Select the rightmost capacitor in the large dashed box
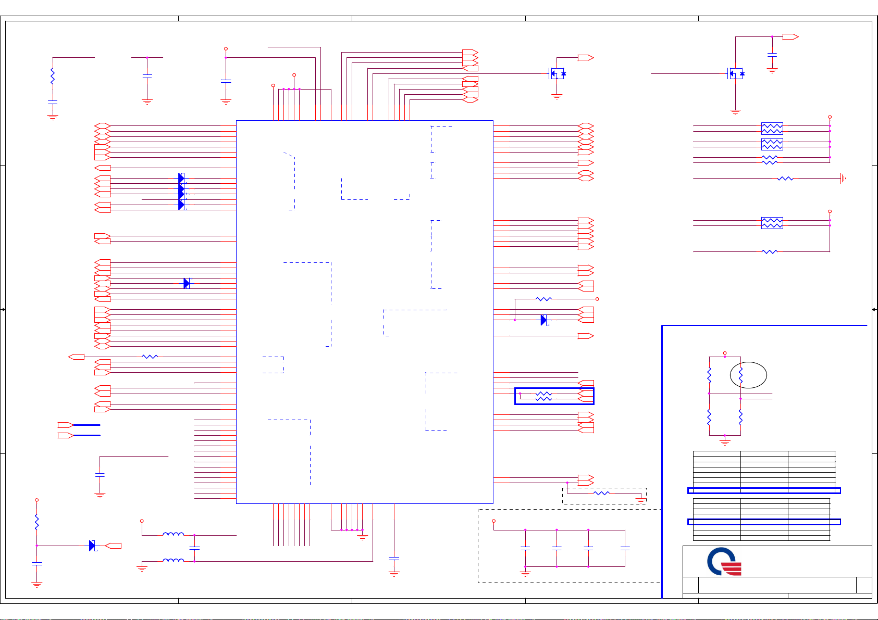Screen dimensions: 878x620 click(x=625, y=548)
